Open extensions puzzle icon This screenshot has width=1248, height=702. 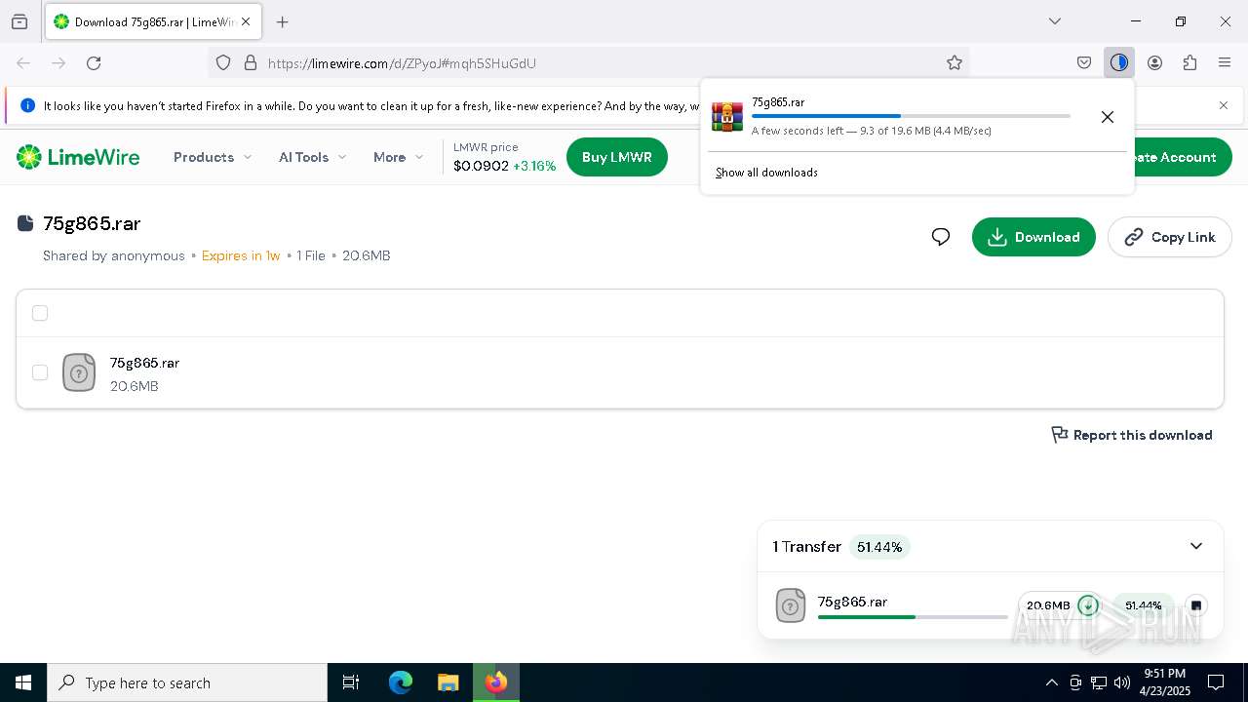coord(1189,62)
